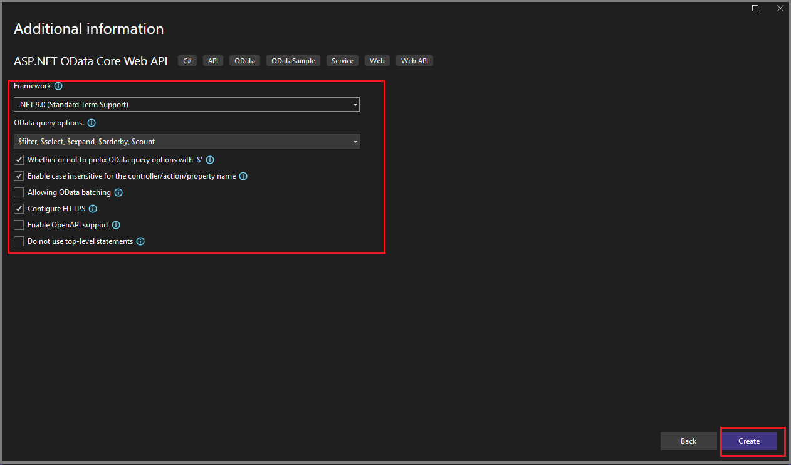Click the info icon next to Framework

tap(58, 86)
